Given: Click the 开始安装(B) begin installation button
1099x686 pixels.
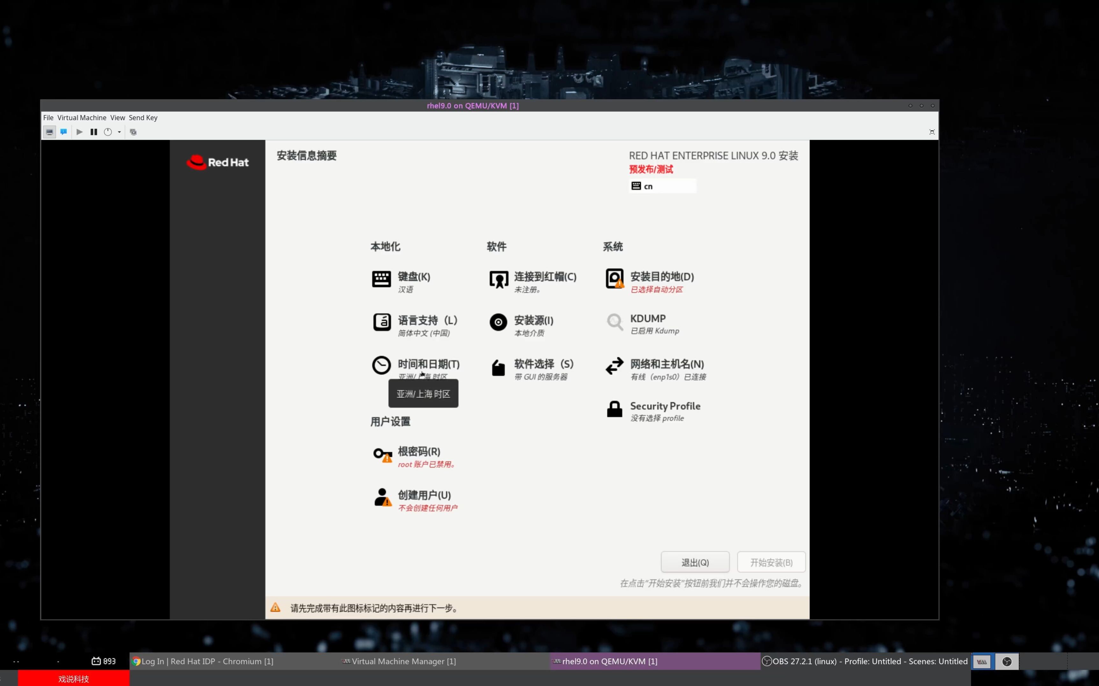Looking at the screenshot, I should (771, 562).
